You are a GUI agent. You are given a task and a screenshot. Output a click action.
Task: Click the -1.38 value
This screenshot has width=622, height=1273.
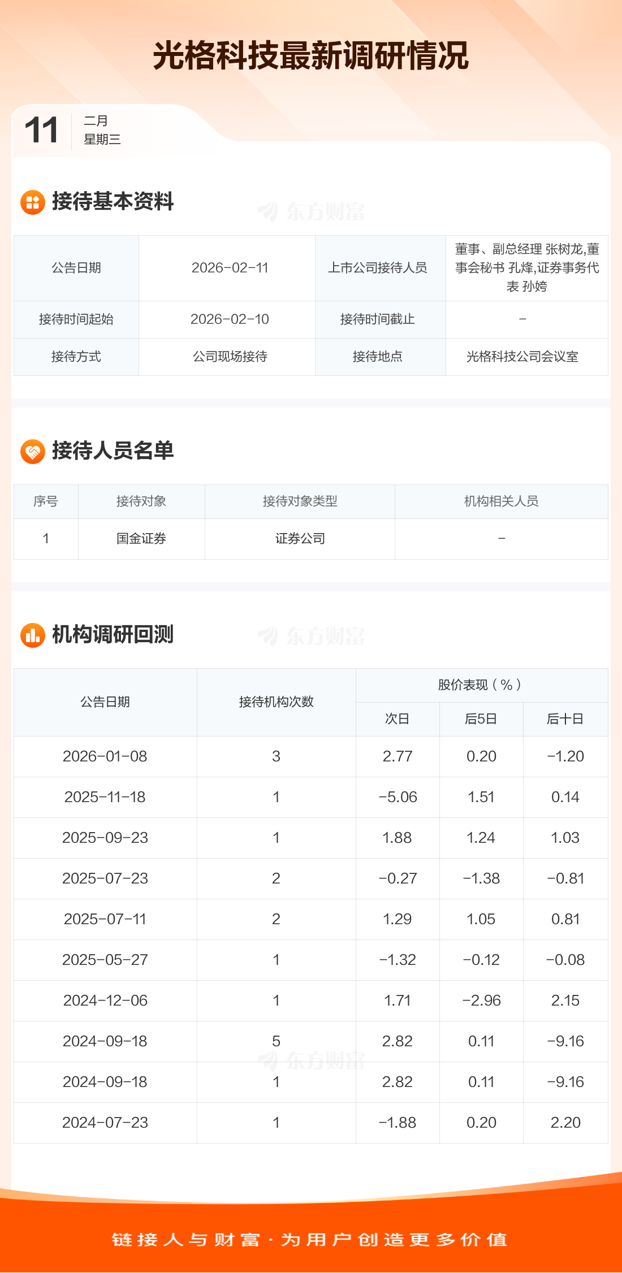pos(481,878)
